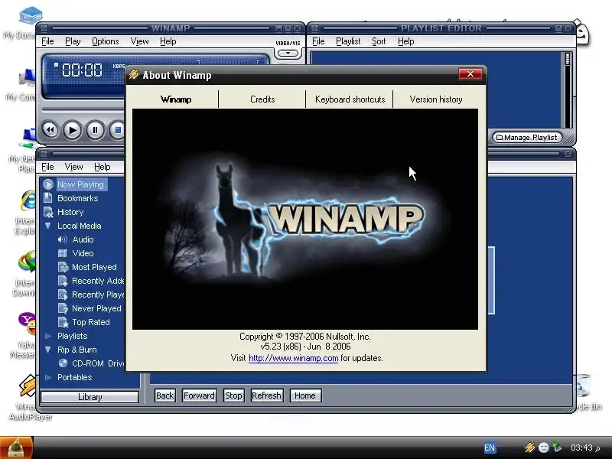Select the Video library view

[83, 253]
